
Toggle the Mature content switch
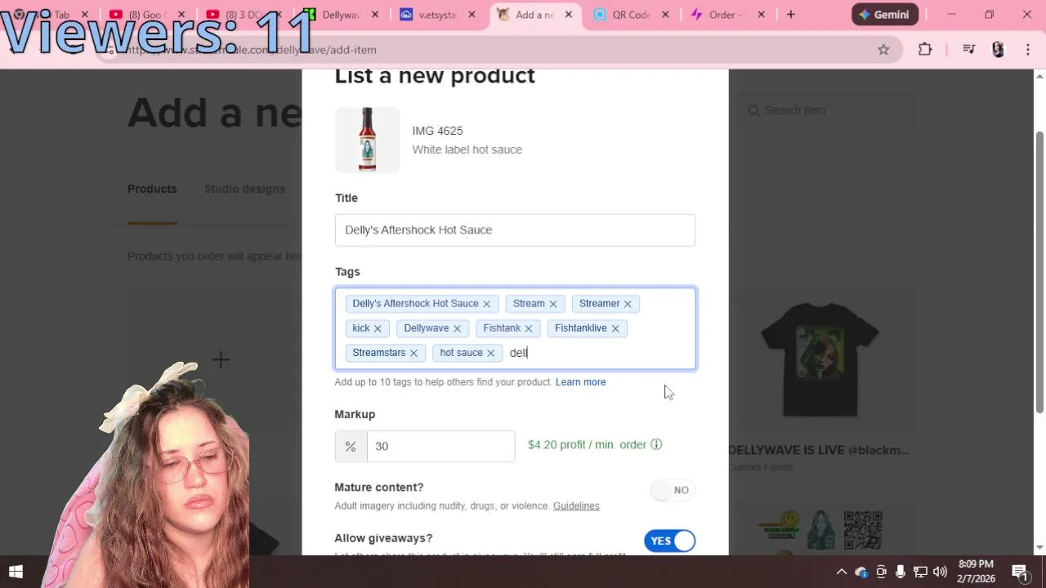672,490
